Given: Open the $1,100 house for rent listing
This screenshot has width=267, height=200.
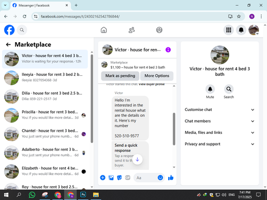Looking at the screenshot, I should click(137, 65).
